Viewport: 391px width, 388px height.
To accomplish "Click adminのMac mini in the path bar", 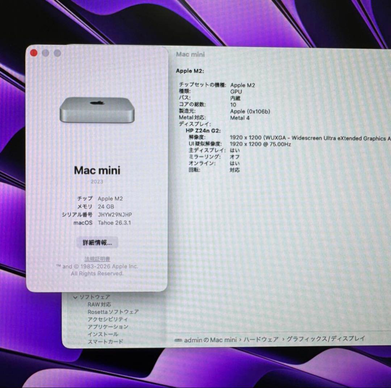I will 210,340.
